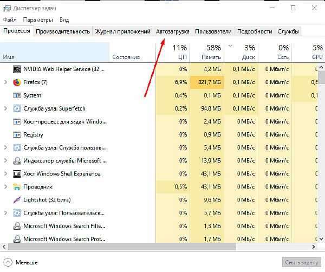The width and height of the screenshot is (325, 272).
Task: Click the Пользовательск... service gear icon
Action: [17, 213]
